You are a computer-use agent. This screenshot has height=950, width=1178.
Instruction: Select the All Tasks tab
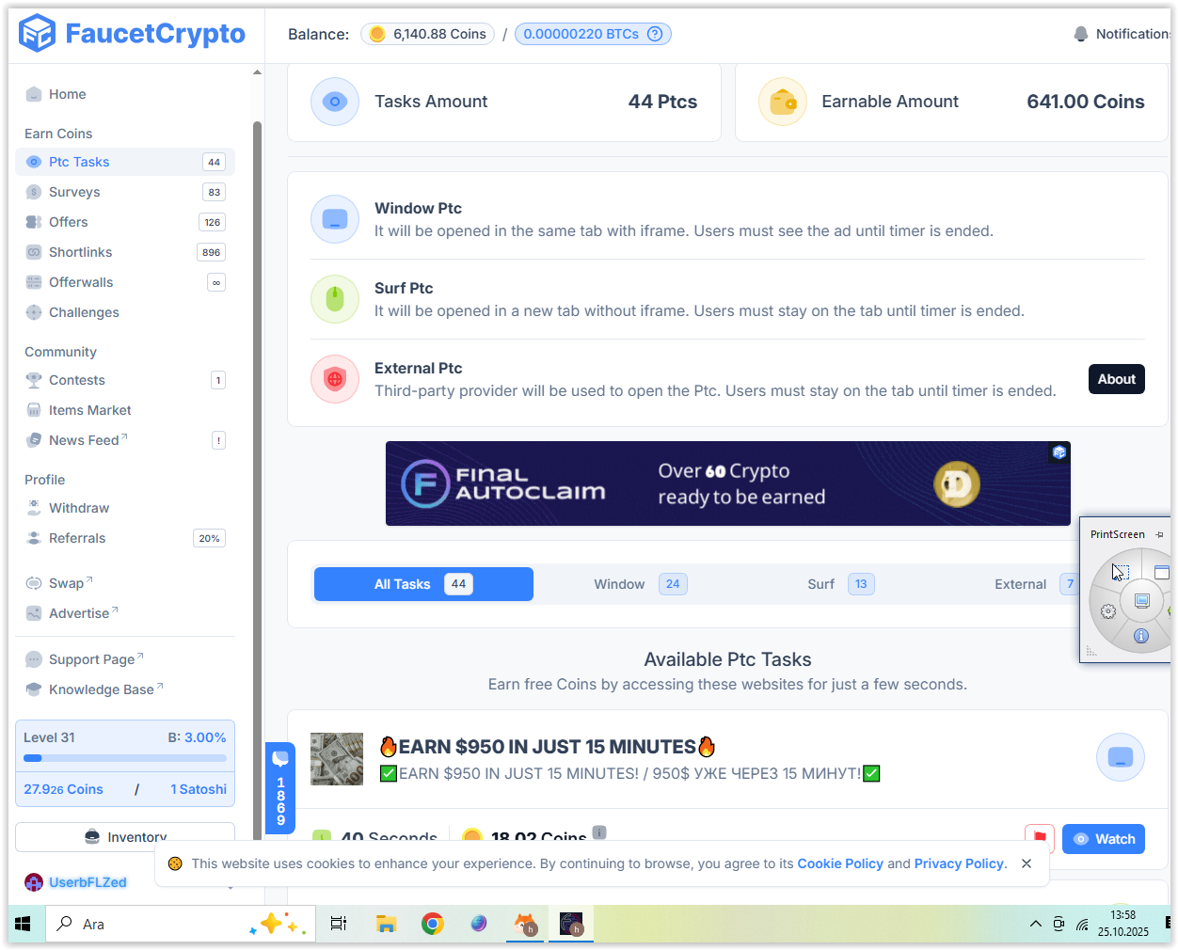point(423,584)
